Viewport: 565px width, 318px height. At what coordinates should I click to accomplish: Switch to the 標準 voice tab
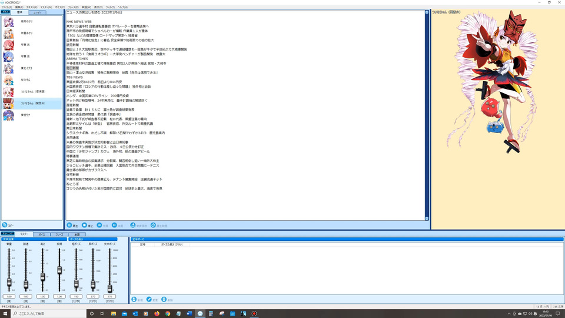click(x=20, y=12)
